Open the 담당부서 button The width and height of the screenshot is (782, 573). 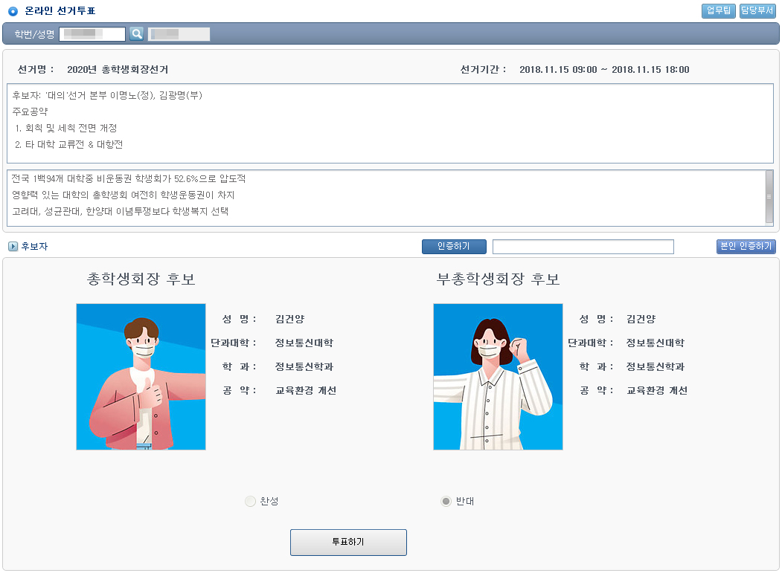click(757, 10)
